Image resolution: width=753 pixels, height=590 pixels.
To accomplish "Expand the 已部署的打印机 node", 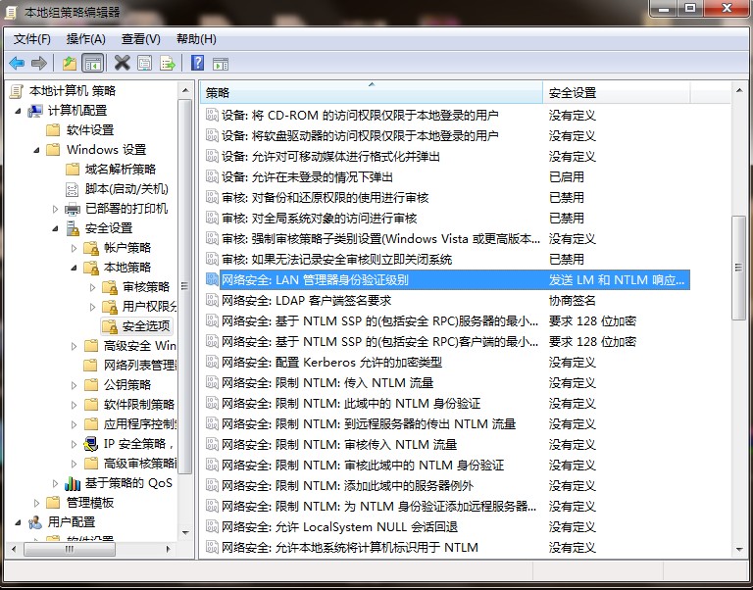I will 55,209.
